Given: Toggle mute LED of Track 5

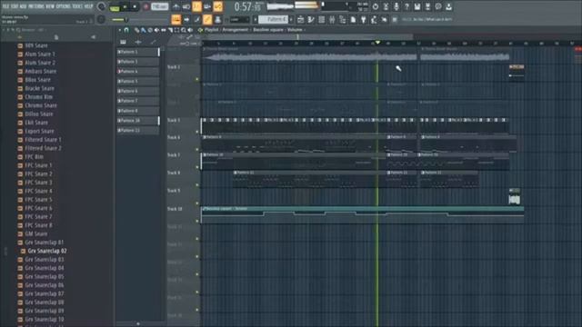Looking at the screenshot, I should pos(197,132).
